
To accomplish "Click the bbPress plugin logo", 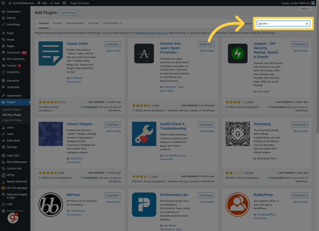I will tap(50, 205).
